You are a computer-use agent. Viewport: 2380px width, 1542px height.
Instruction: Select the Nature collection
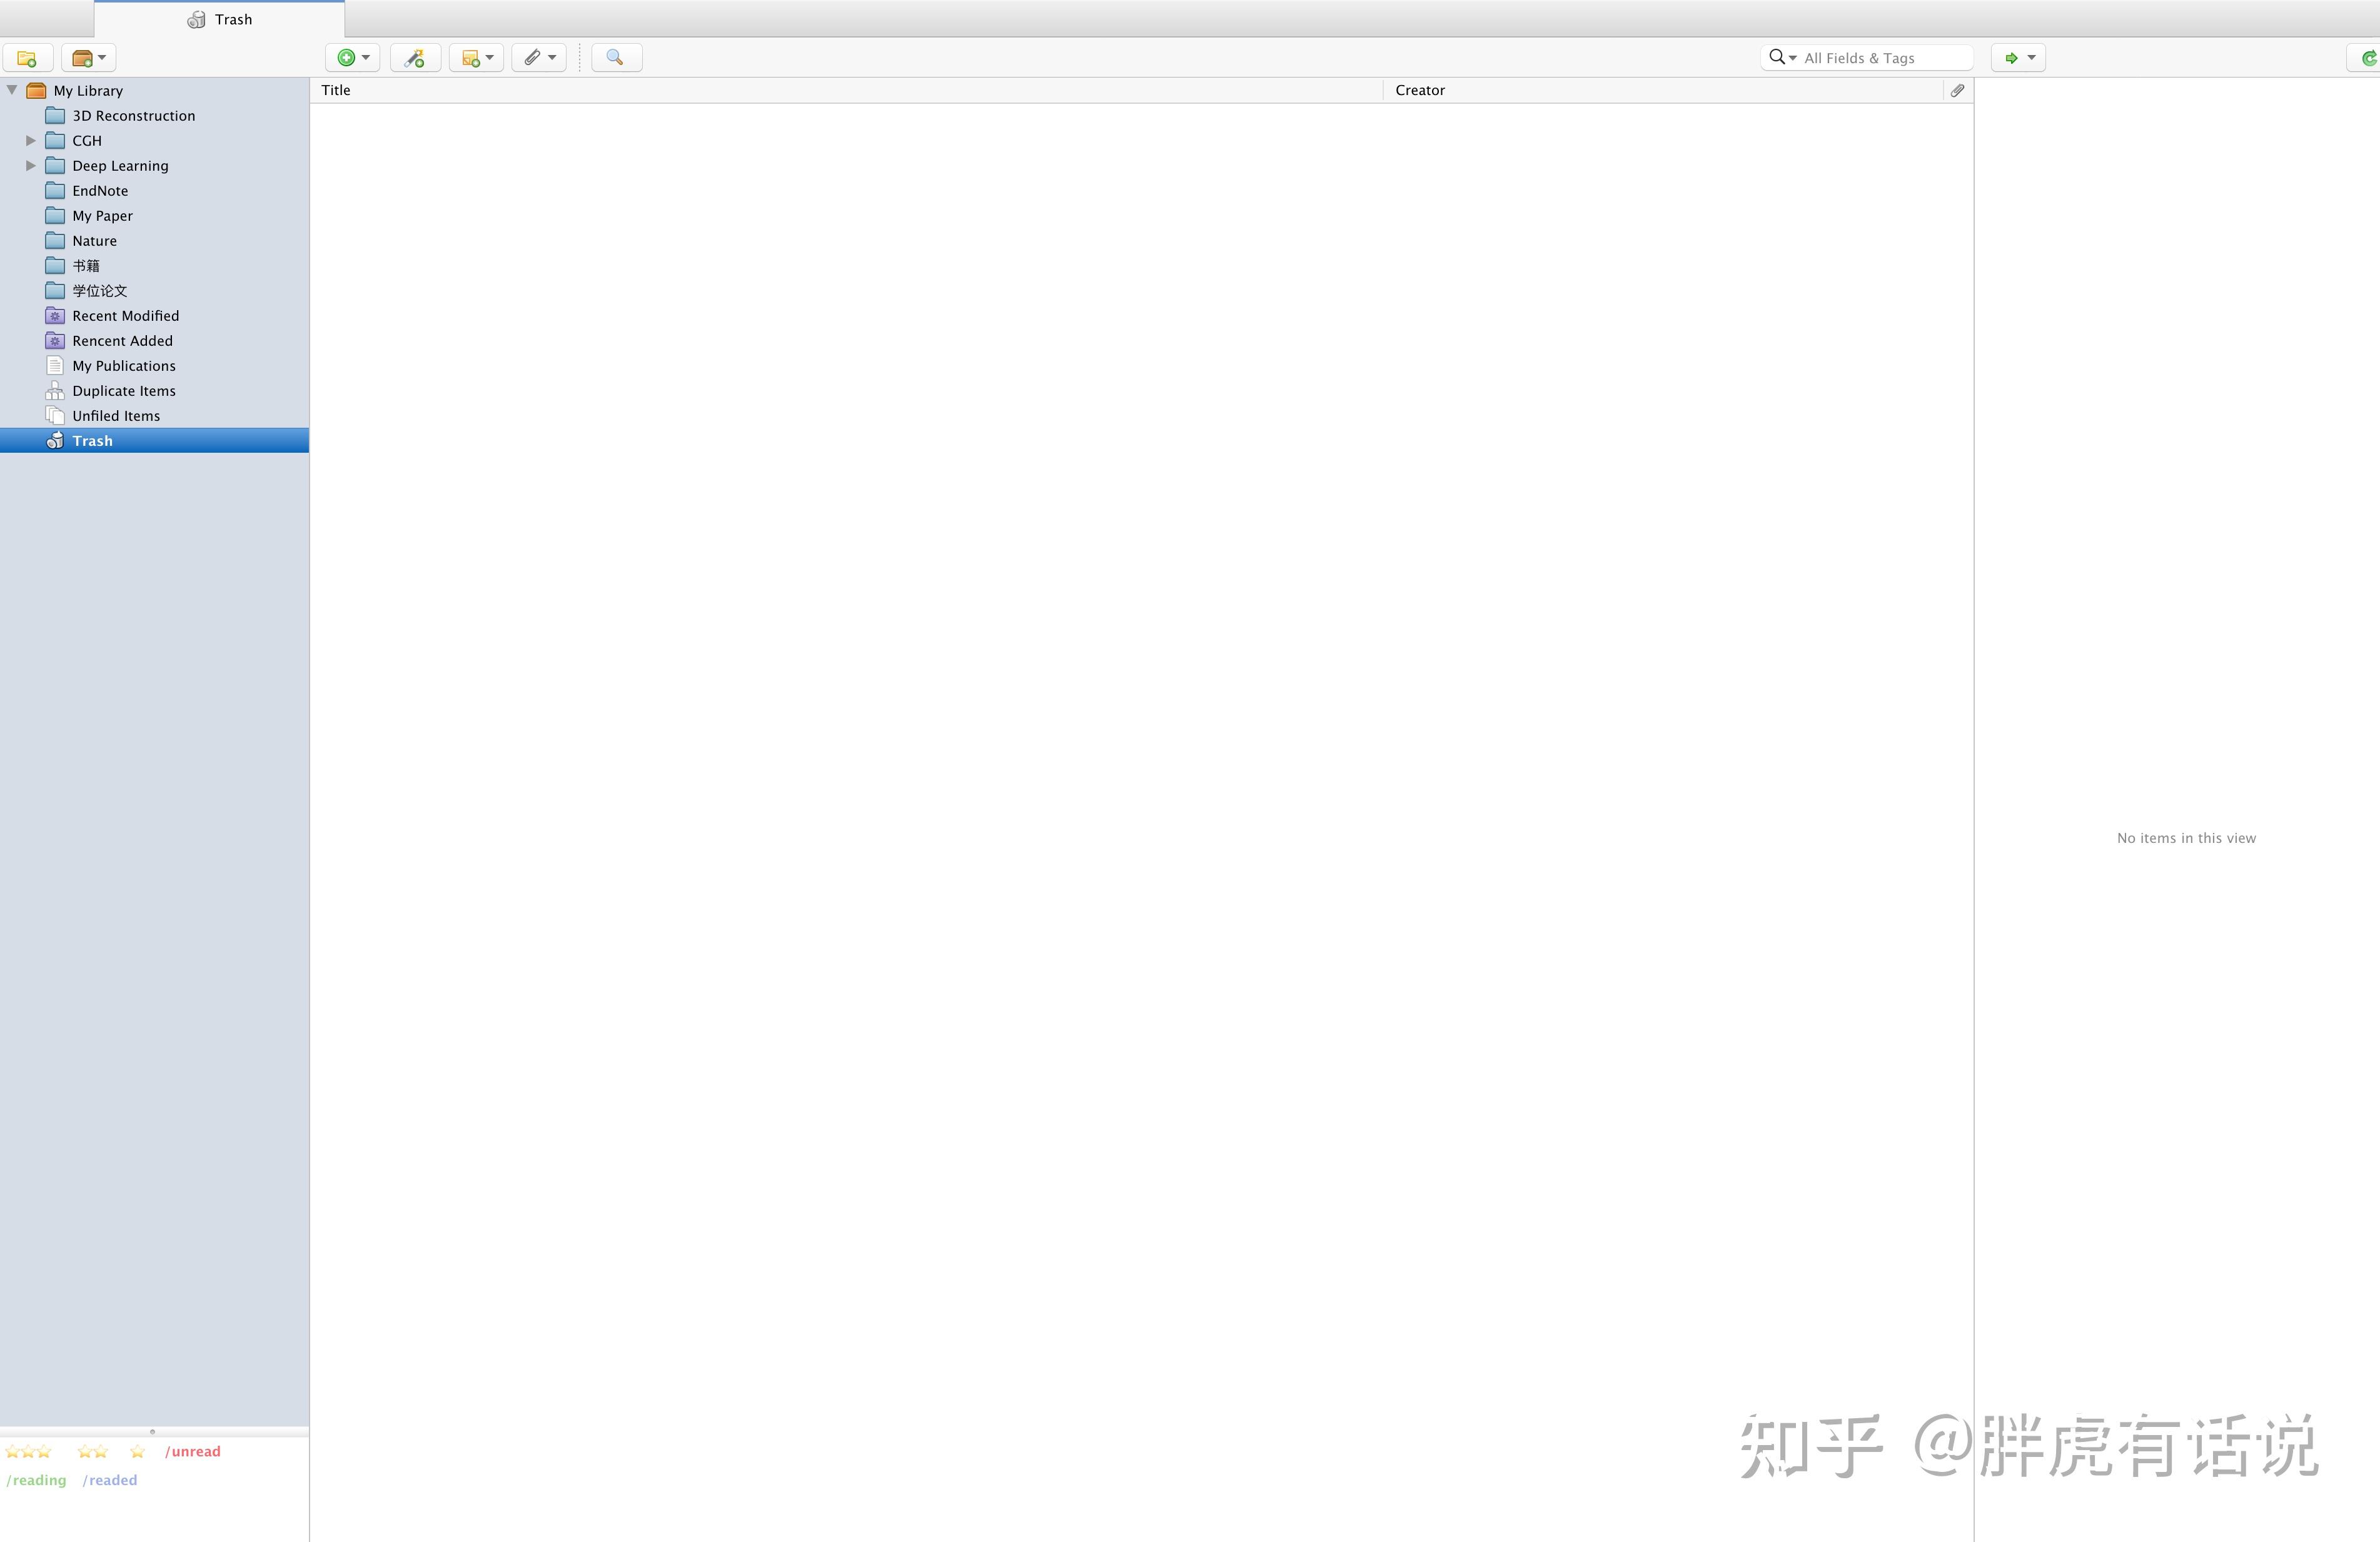click(93, 240)
